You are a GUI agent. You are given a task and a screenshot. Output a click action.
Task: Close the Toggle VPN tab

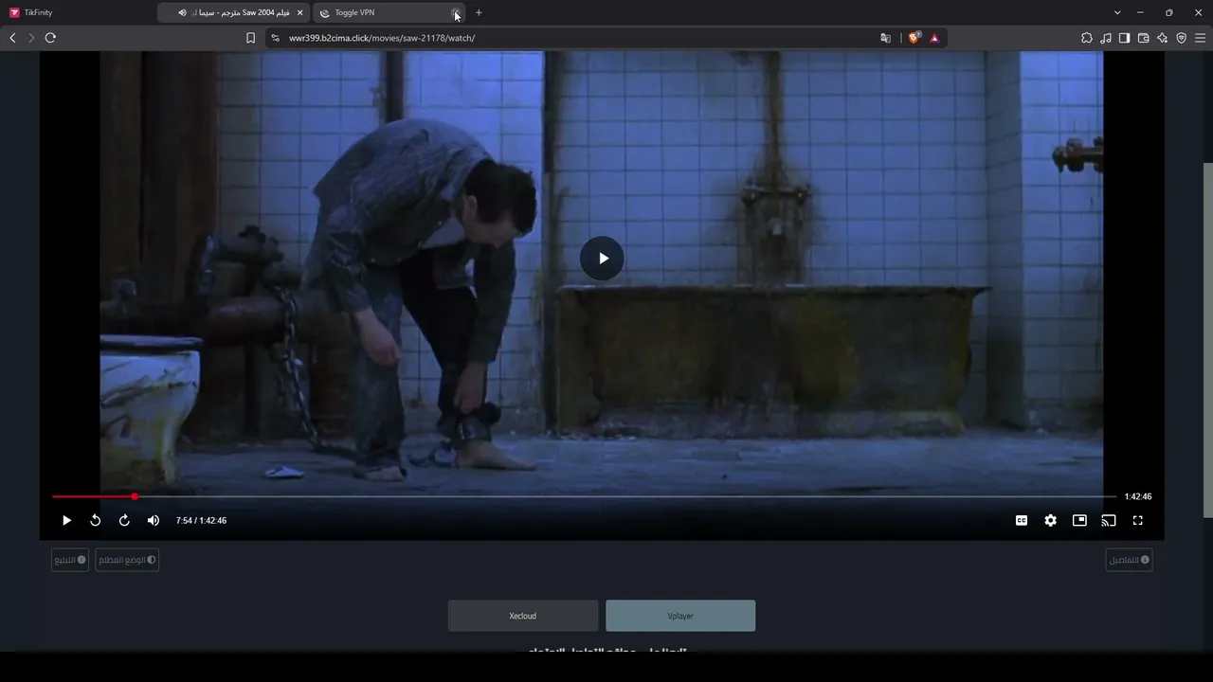(x=456, y=12)
